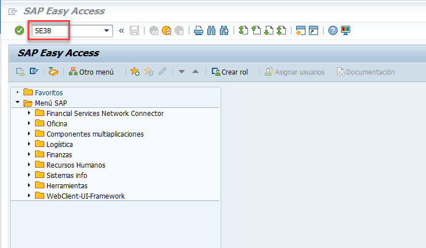Click the SAP Business Workplace icon
Image resolution: width=426 pixels, height=248 pixels.
pos(53,72)
